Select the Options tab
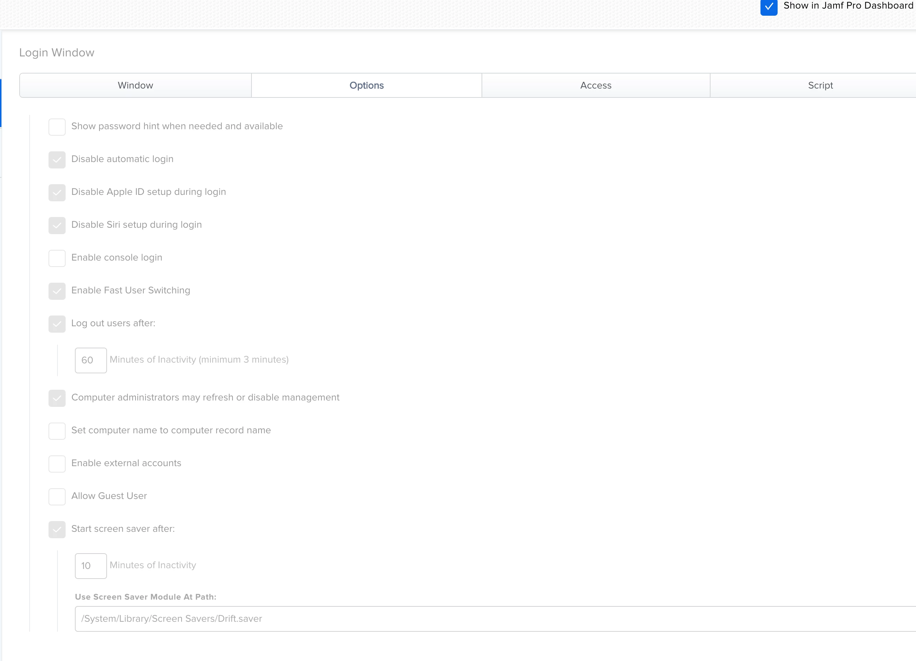This screenshot has height=661, width=916. click(x=366, y=85)
